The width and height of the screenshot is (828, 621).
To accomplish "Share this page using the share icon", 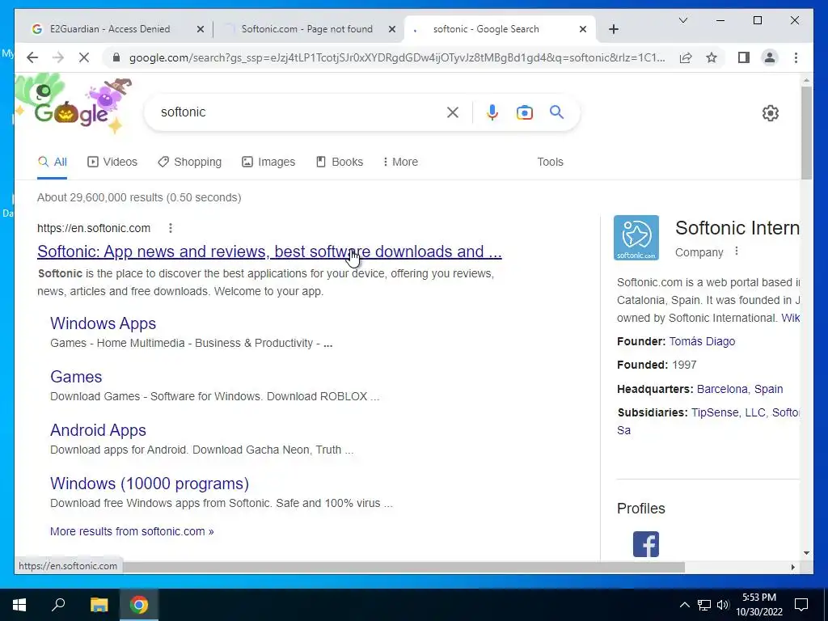I will point(686,57).
